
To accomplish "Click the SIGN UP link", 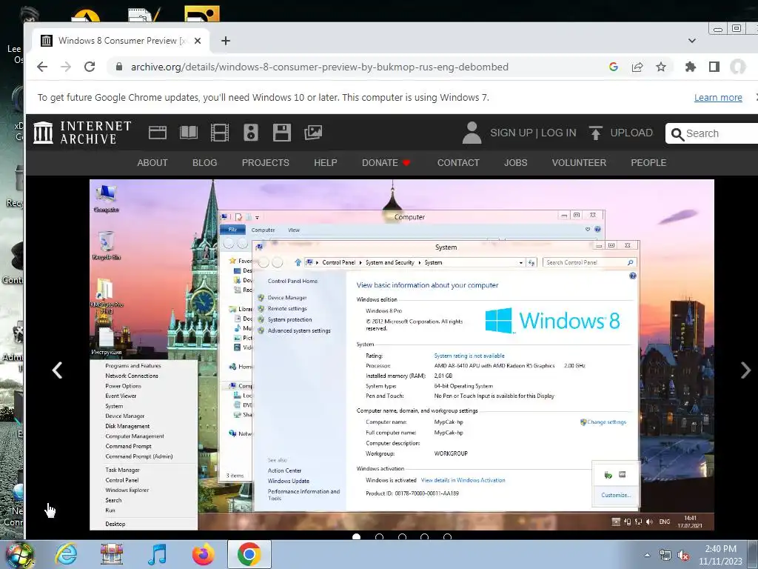I will point(511,133).
